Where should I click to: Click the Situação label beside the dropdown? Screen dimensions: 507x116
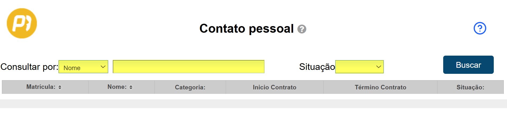tap(317, 67)
